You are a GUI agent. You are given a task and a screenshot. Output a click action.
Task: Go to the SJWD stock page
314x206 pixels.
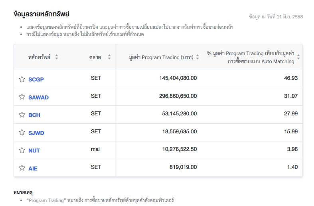coord(36,133)
